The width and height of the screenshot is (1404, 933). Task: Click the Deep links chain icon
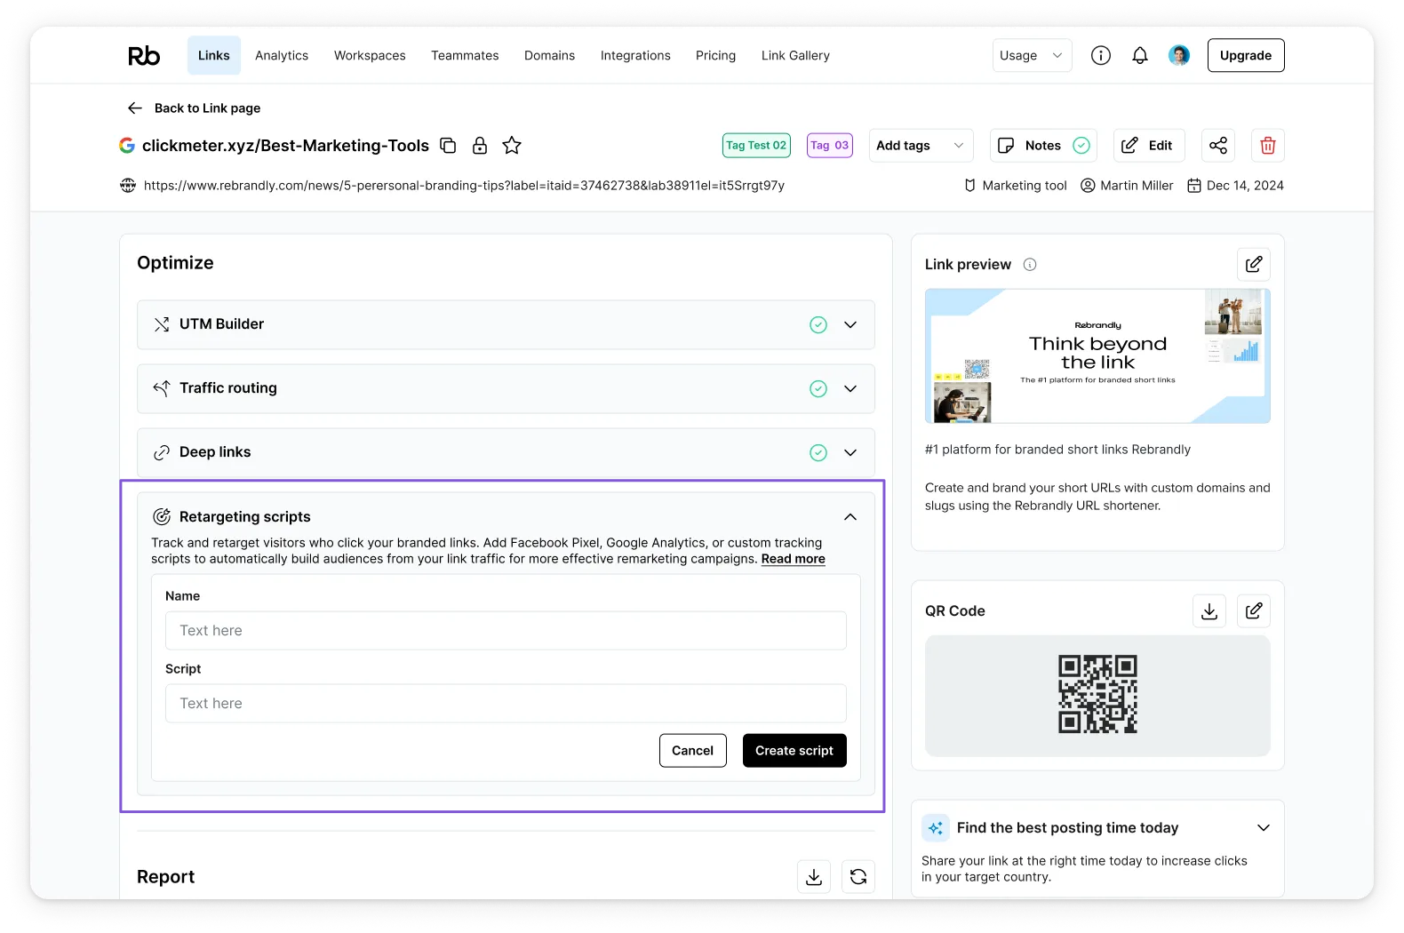tap(162, 452)
